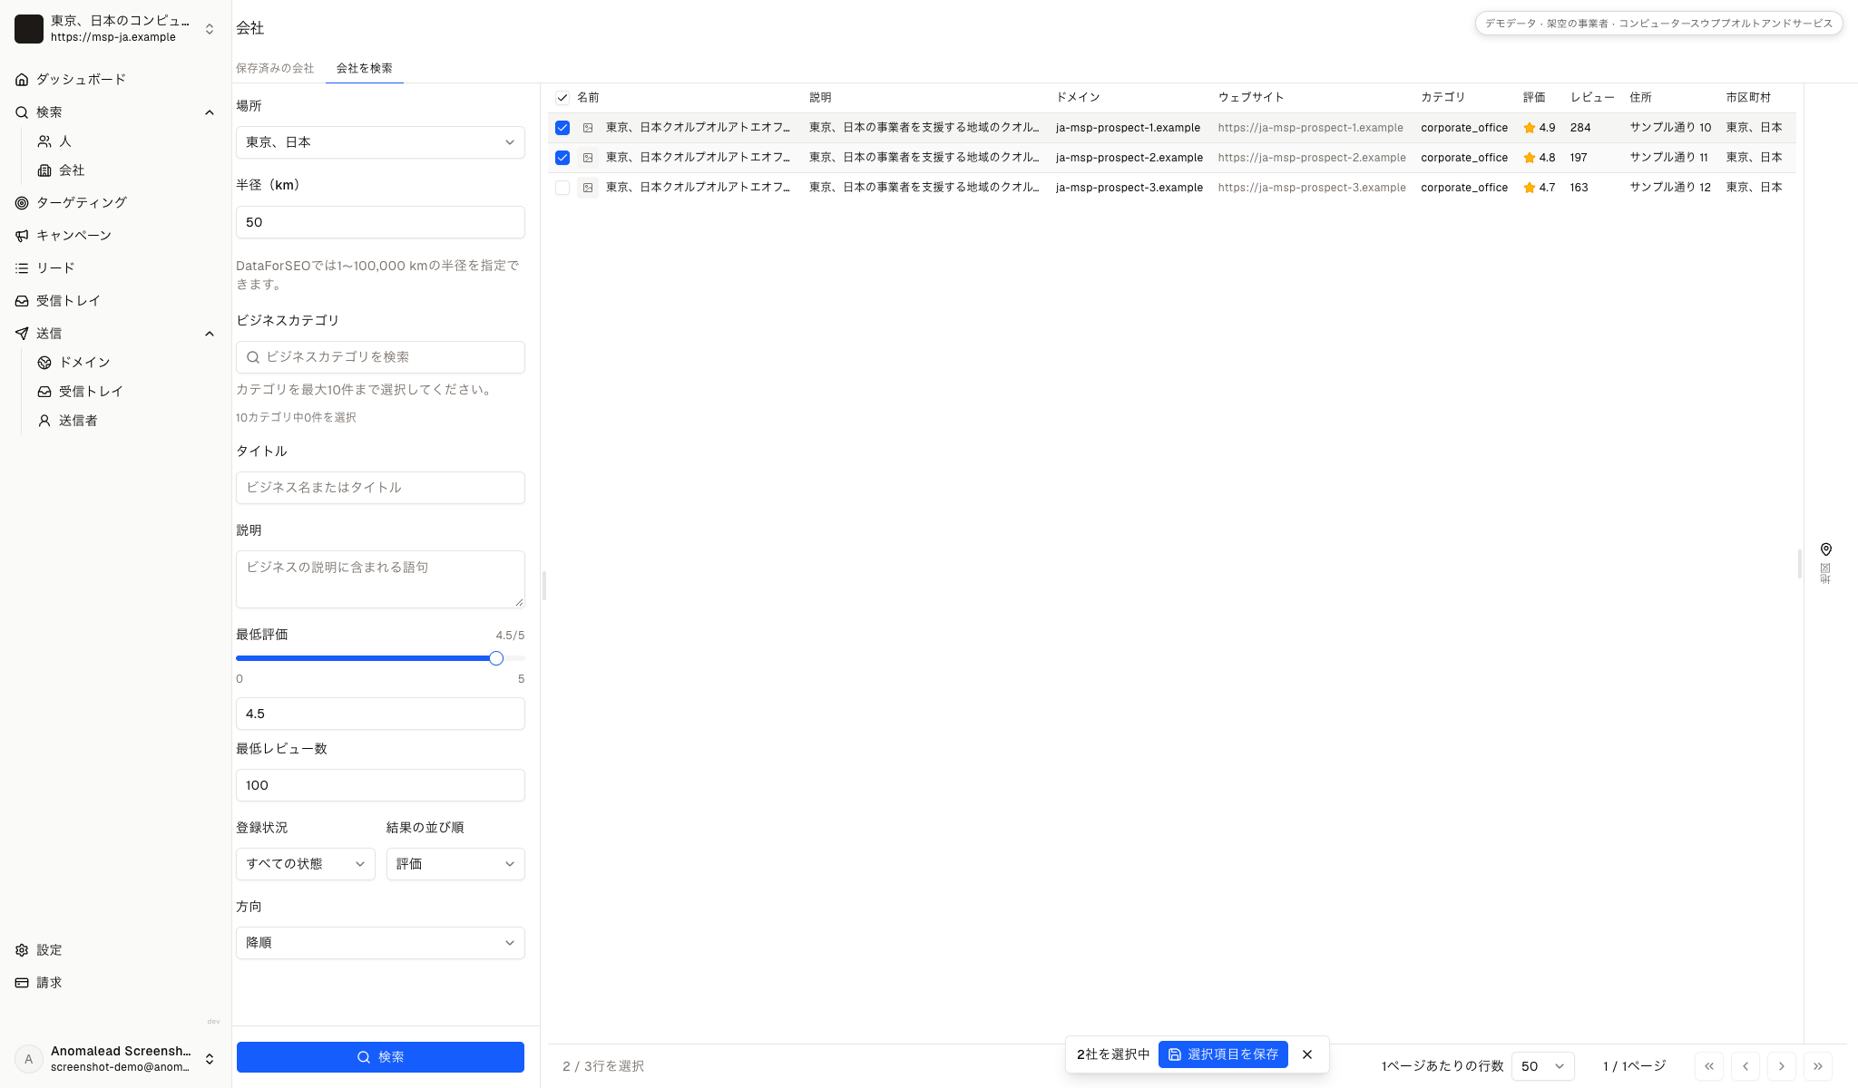1858x1088 pixels.
Task: Open rows-per-page dropdown showing 50
Action: (x=1542, y=1066)
